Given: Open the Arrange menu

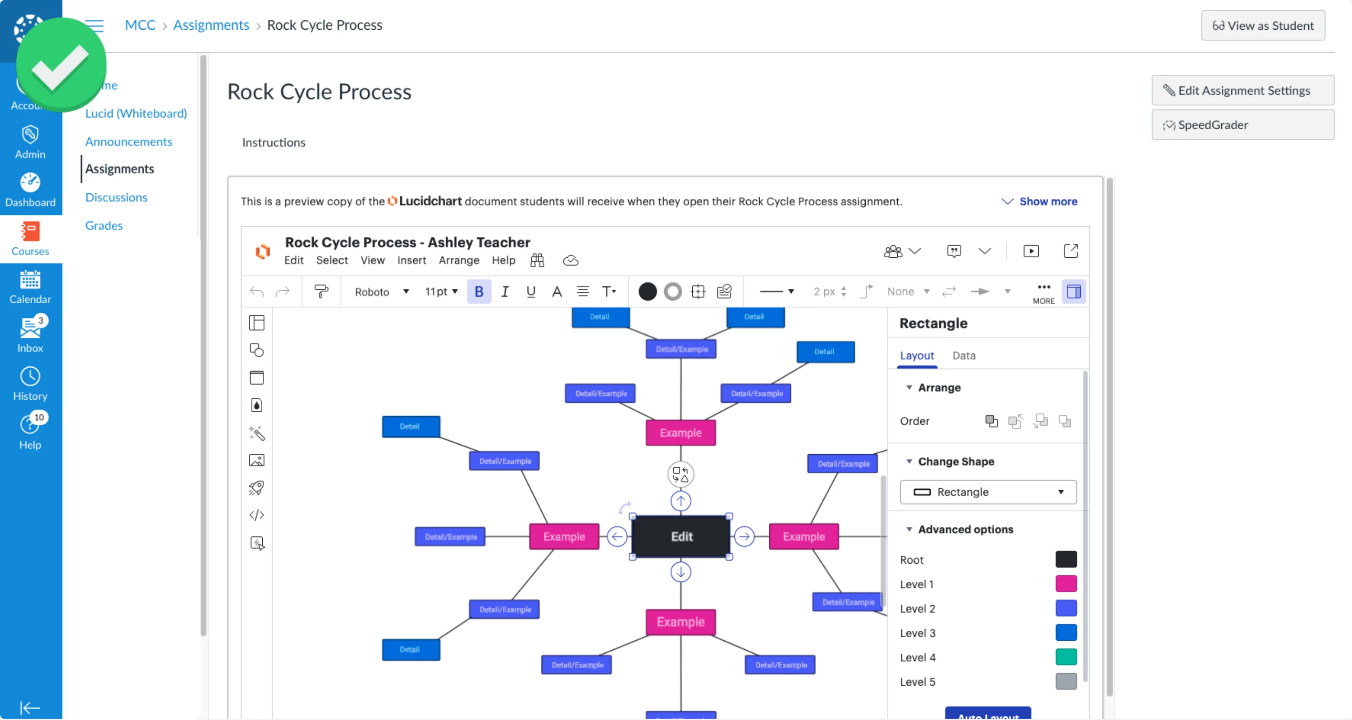Looking at the screenshot, I should (459, 260).
